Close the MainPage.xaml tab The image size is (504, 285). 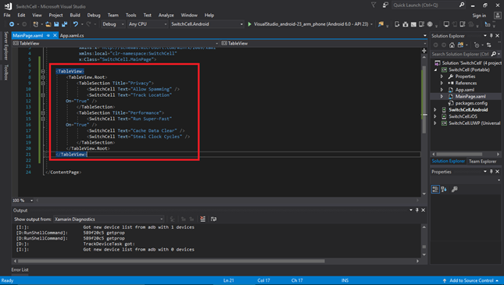point(55,36)
